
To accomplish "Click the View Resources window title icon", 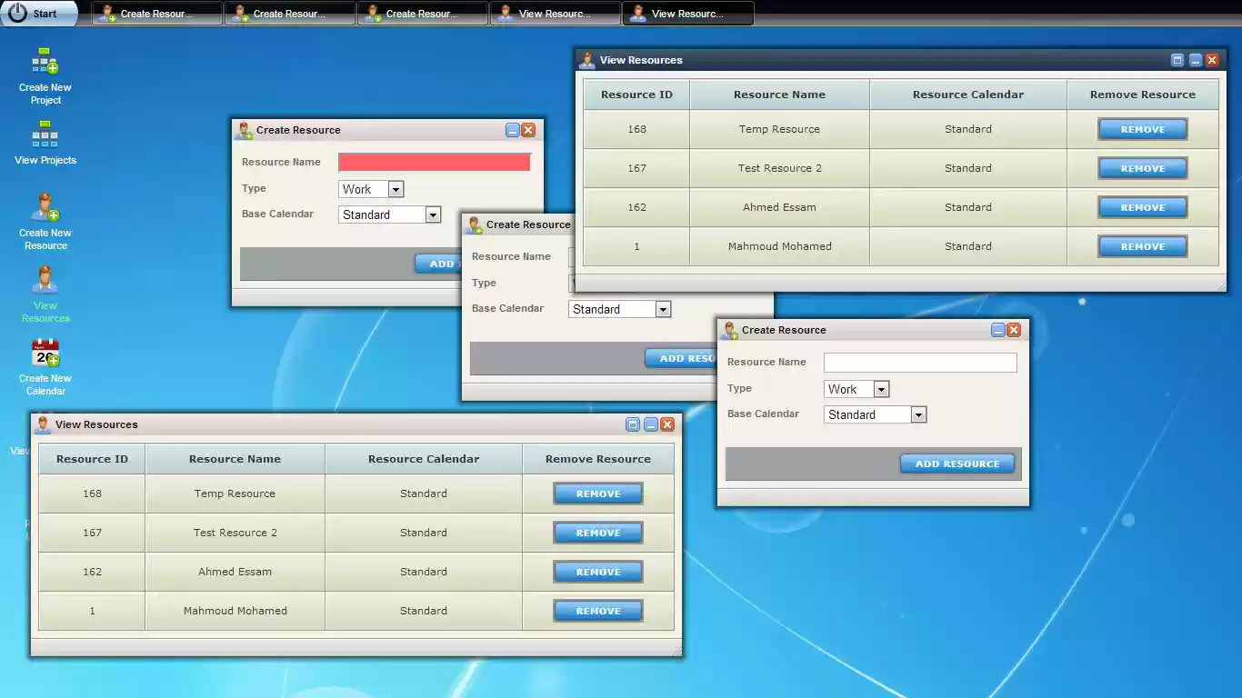I will 586,59.
